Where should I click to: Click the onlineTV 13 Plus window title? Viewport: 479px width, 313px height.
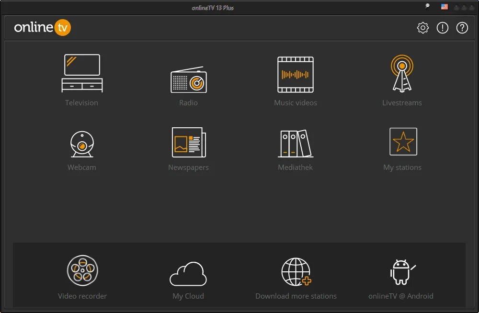point(213,8)
